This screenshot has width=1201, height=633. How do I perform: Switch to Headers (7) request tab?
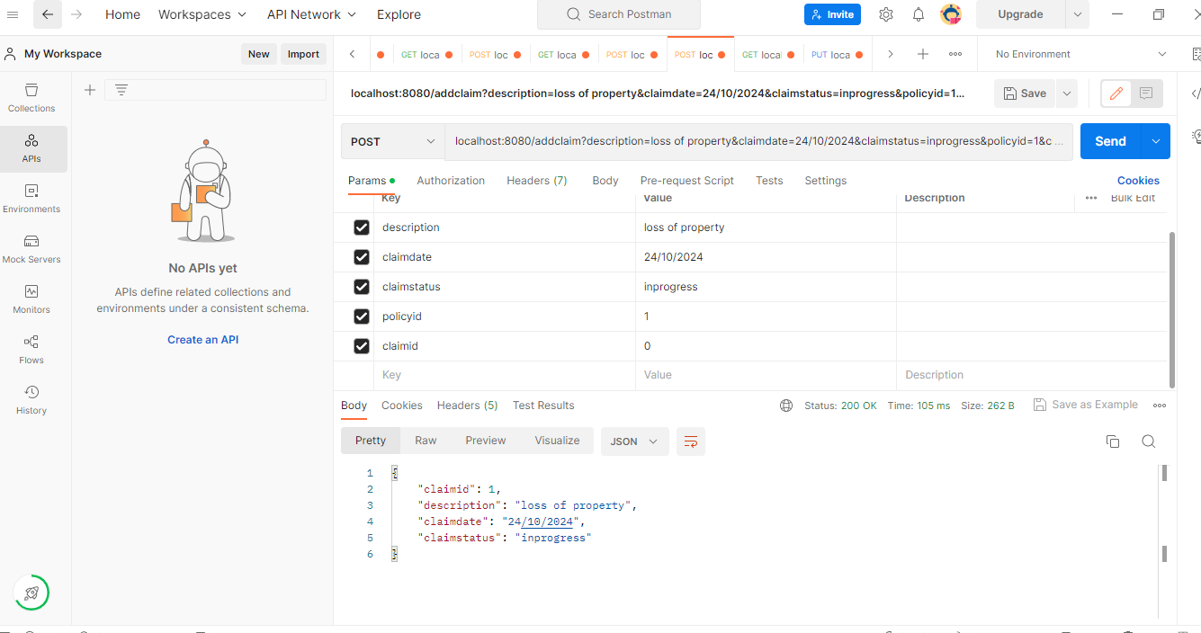537,181
